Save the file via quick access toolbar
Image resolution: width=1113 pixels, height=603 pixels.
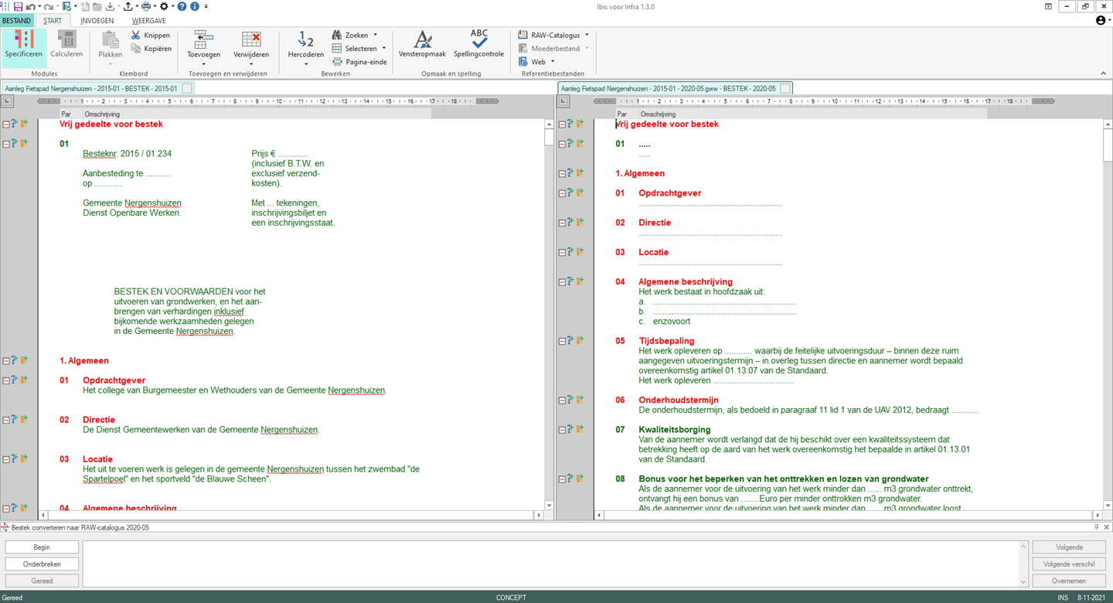[x=18, y=6]
